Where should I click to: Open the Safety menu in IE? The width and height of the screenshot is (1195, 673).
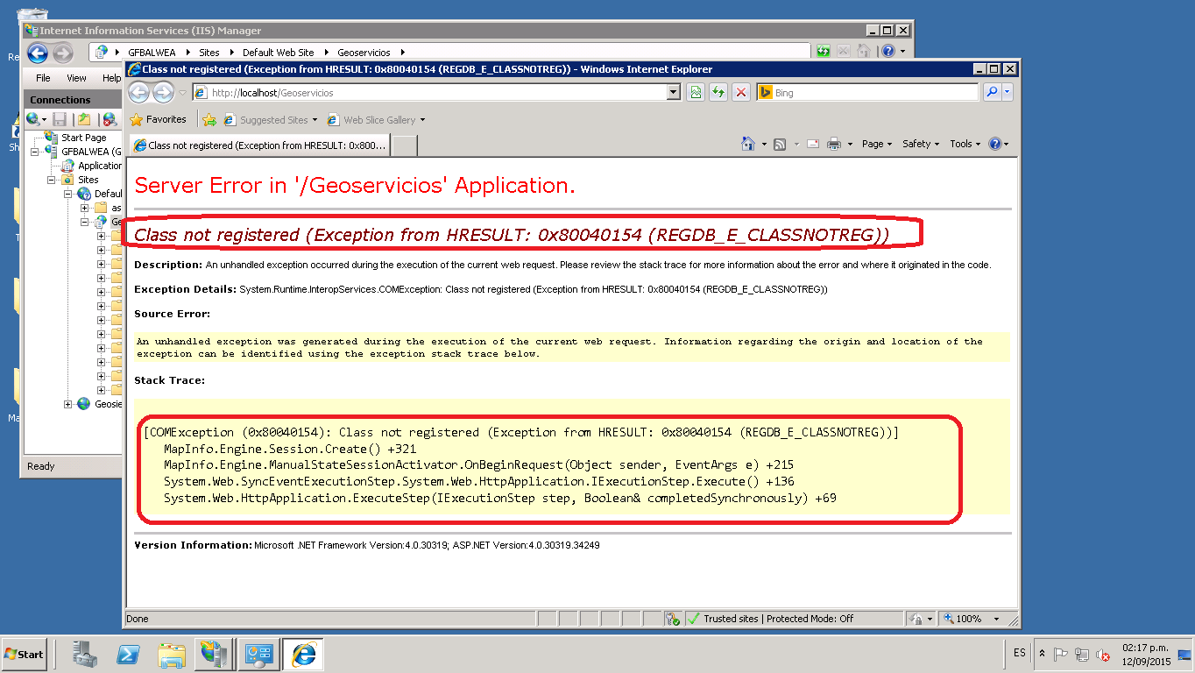click(920, 144)
